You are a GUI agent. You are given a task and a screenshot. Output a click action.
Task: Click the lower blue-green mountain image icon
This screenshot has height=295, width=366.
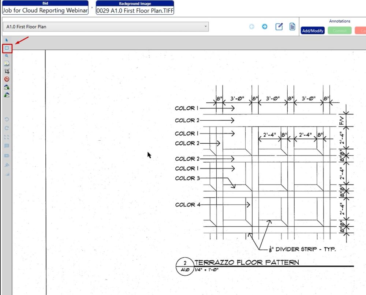[7, 95]
